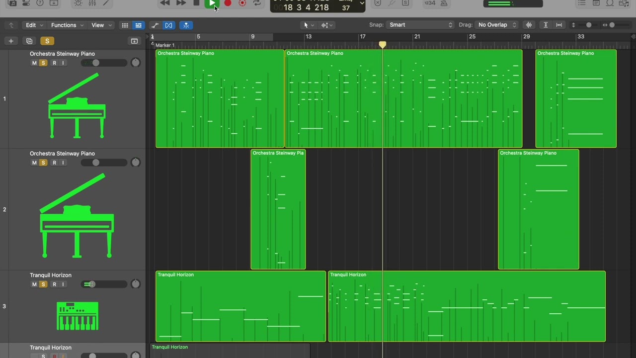Screen dimensions: 636x358
Task: Click the track 3 Tranquil Horizon volume slider
Action: coord(104,284)
